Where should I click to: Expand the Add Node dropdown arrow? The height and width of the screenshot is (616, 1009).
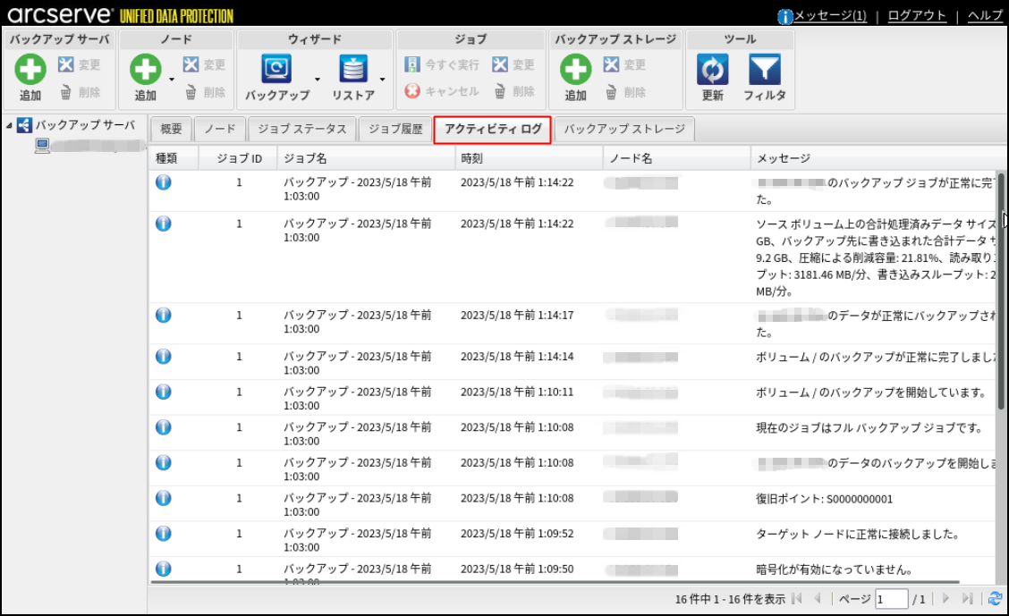(172, 80)
